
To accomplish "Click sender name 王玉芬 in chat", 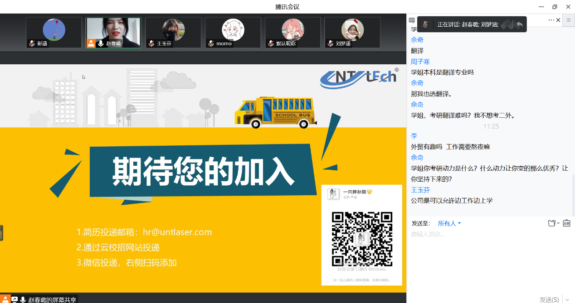I will (420, 190).
